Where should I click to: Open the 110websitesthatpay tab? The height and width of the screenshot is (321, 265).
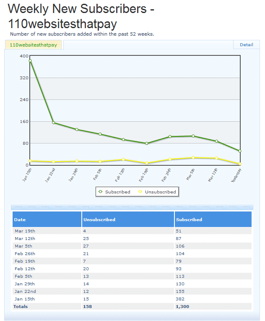pyautogui.click(x=34, y=45)
